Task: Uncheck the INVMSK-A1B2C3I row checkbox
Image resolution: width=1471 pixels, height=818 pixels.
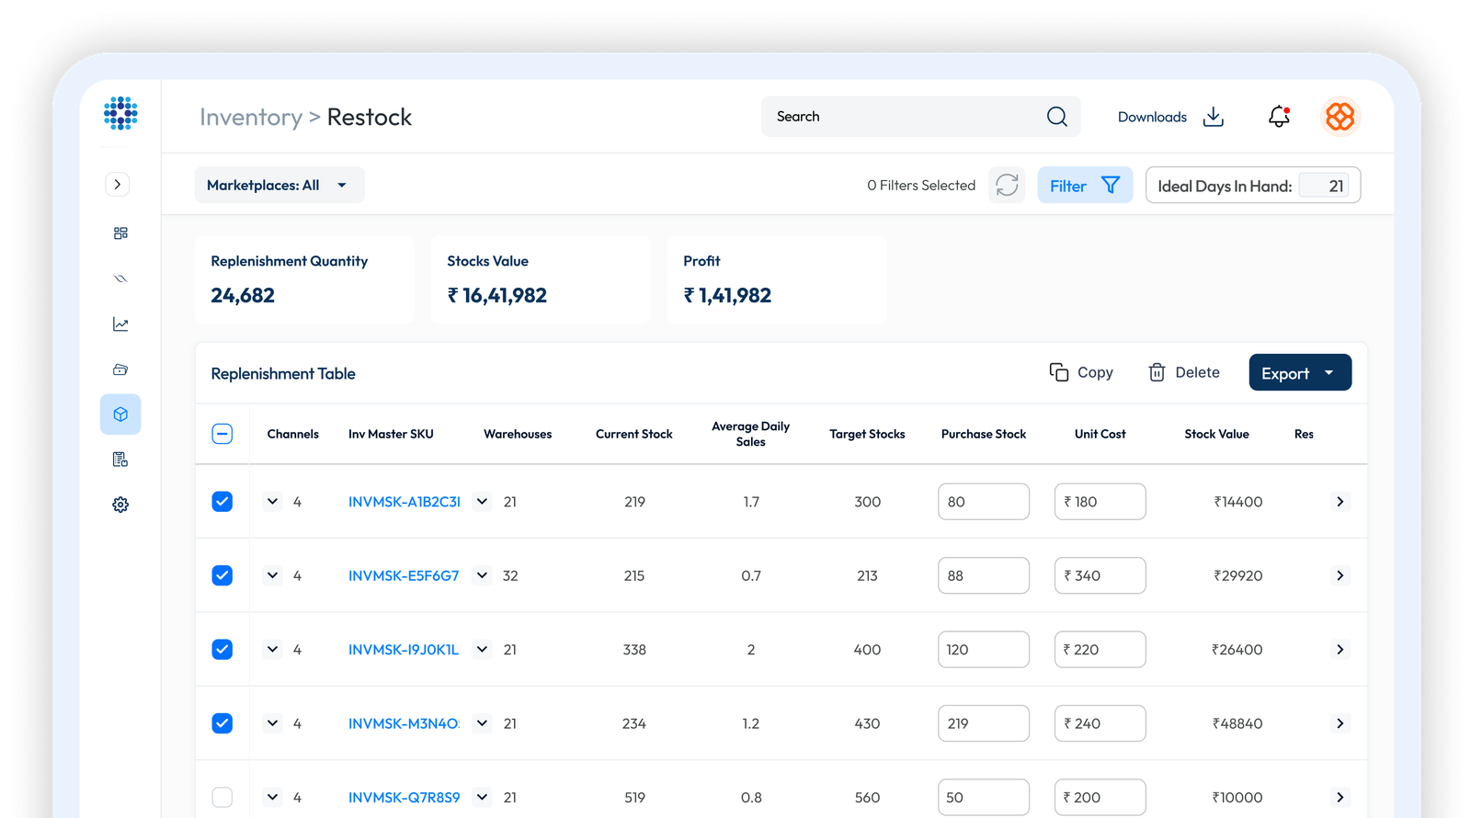Action: (x=222, y=502)
